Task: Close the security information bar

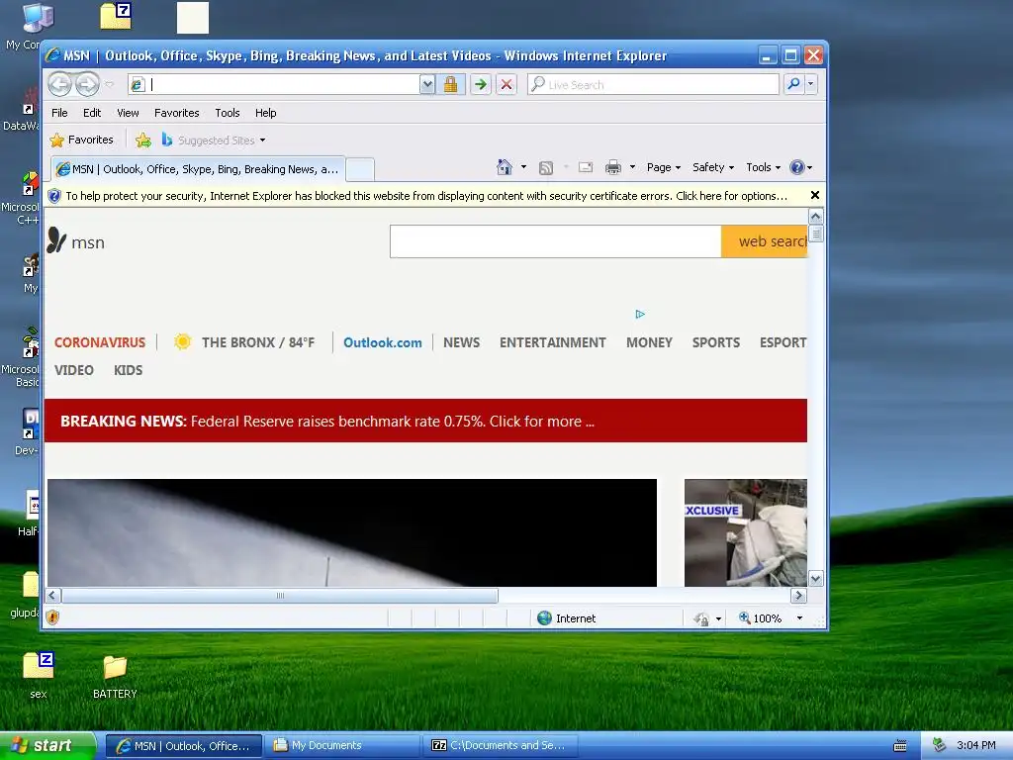Action: pyautogui.click(x=815, y=195)
